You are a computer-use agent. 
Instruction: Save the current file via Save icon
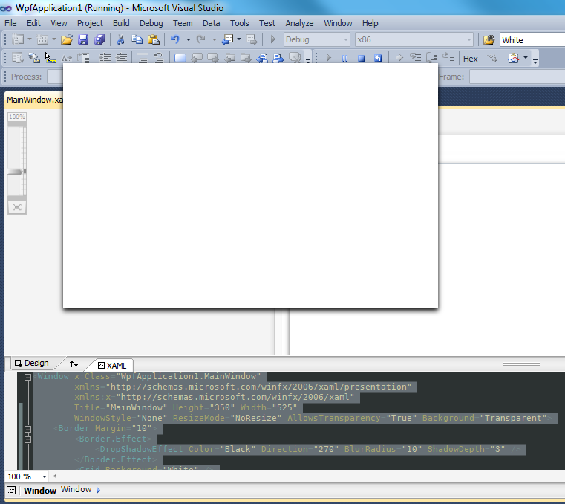[83, 39]
